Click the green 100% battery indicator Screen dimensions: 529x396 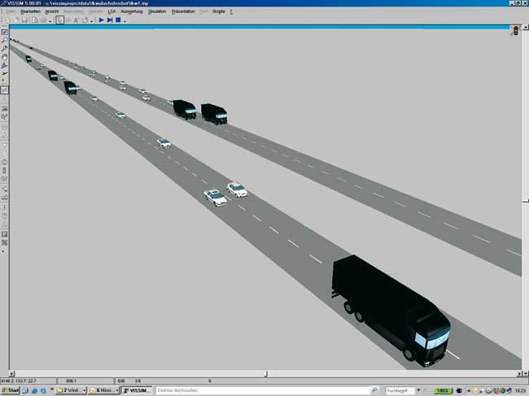coord(443,390)
